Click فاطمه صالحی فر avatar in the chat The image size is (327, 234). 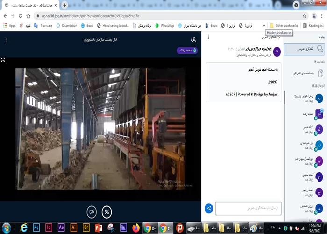pos(277,51)
